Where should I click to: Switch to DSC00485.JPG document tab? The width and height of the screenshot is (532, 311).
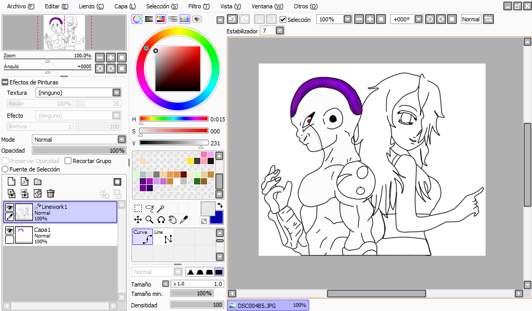click(268, 305)
